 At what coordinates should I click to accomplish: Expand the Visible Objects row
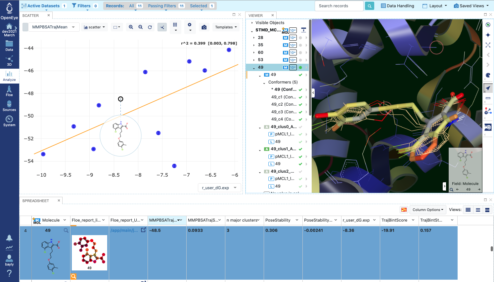pyautogui.click(x=252, y=23)
